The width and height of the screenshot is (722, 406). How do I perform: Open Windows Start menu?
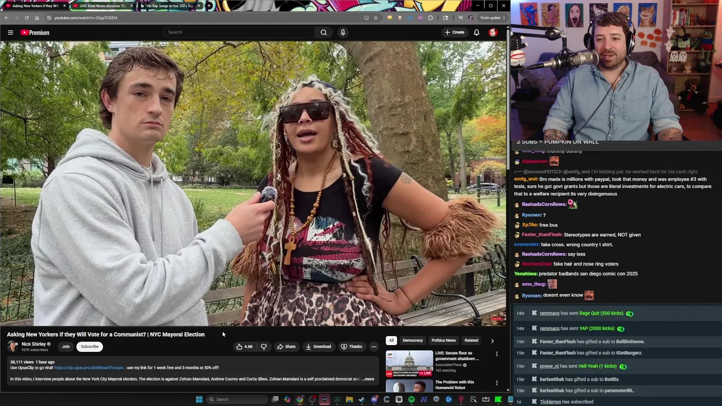click(x=199, y=399)
